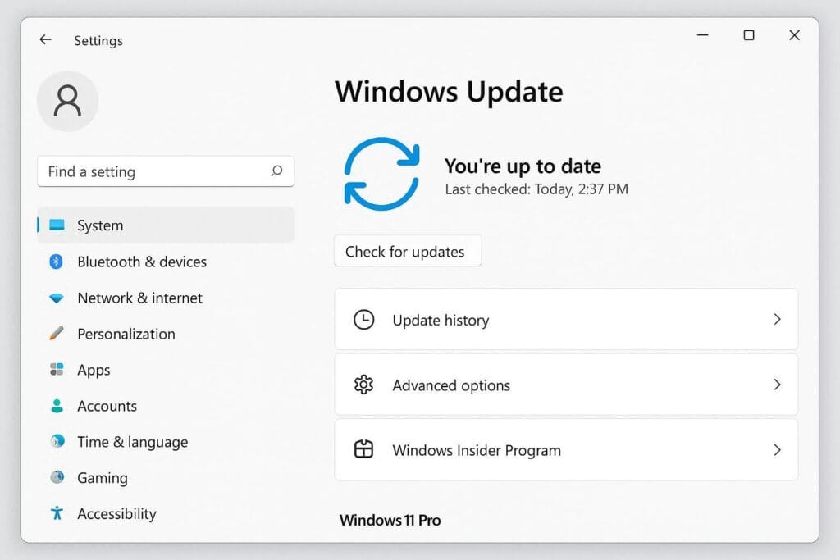This screenshot has width=840, height=560.
Task: Click the user profile avatar icon
Action: 67,101
